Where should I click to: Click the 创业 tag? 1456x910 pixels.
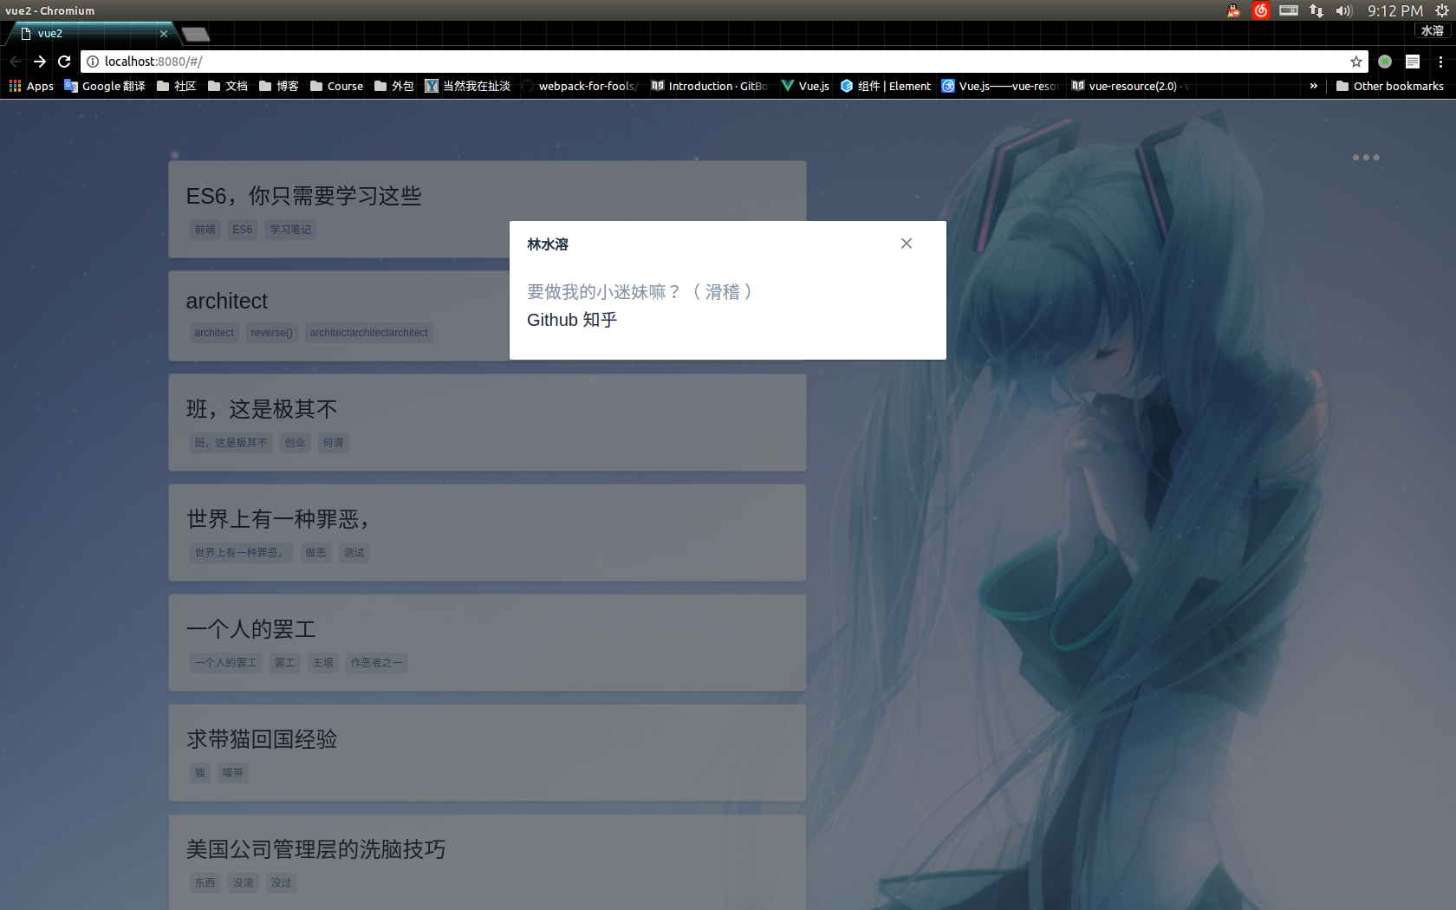[x=296, y=443]
